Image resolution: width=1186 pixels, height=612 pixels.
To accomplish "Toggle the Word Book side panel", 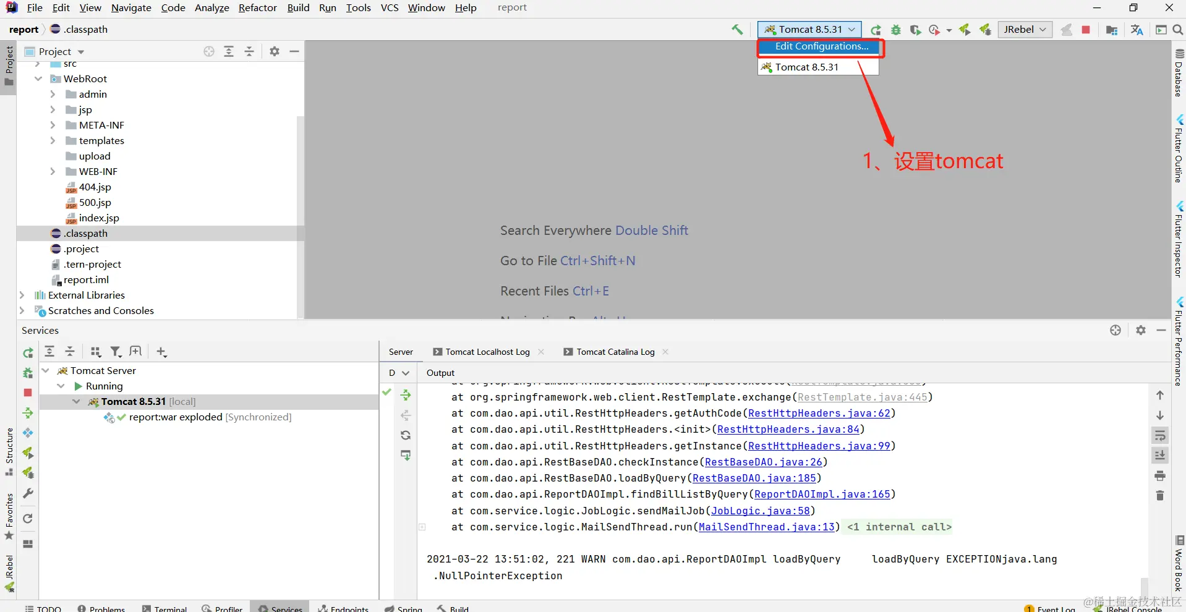I will coord(1179,565).
